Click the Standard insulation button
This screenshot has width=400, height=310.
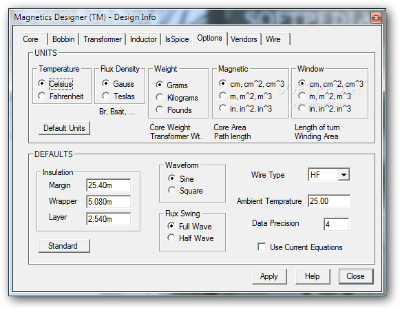[x=64, y=246]
